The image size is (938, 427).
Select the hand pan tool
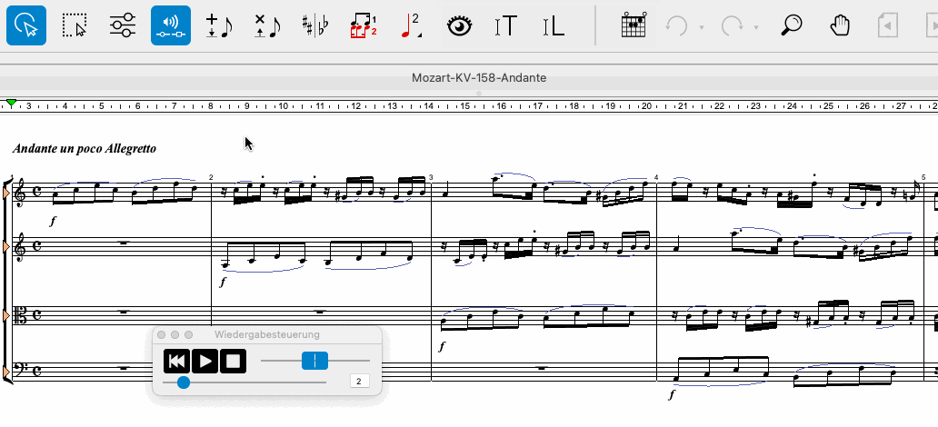click(x=841, y=25)
